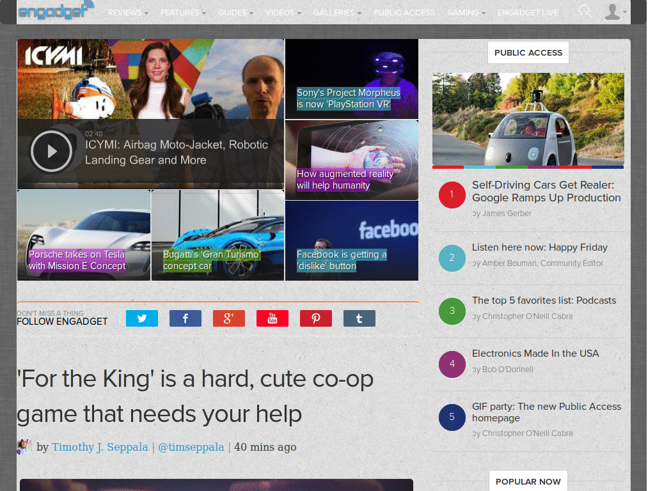Expand the Galleries menu

click(x=337, y=13)
